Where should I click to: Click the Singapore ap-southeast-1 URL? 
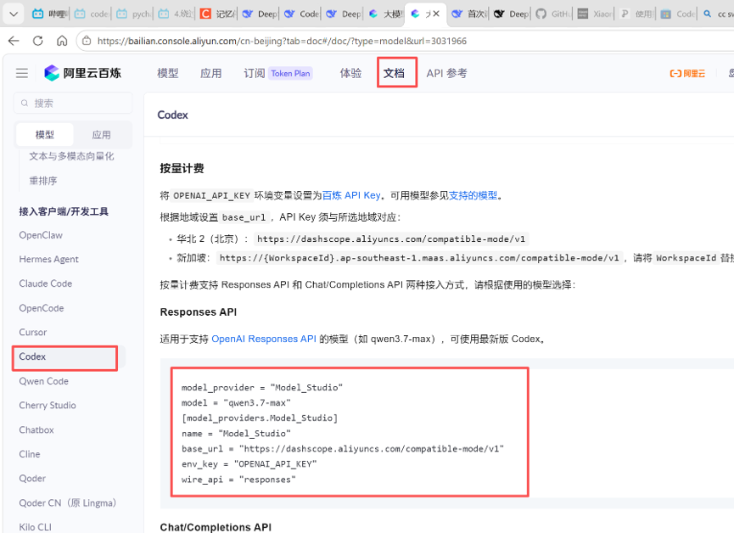click(x=419, y=258)
